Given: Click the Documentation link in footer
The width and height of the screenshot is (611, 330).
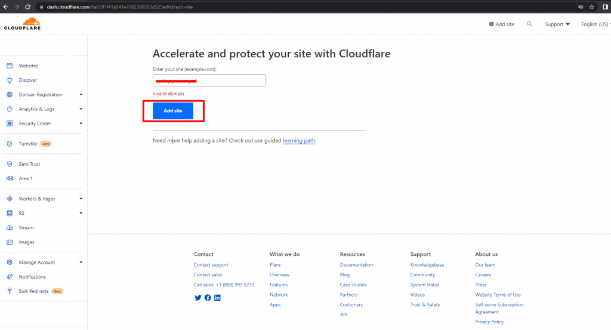Looking at the screenshot, I should (356, 265).
